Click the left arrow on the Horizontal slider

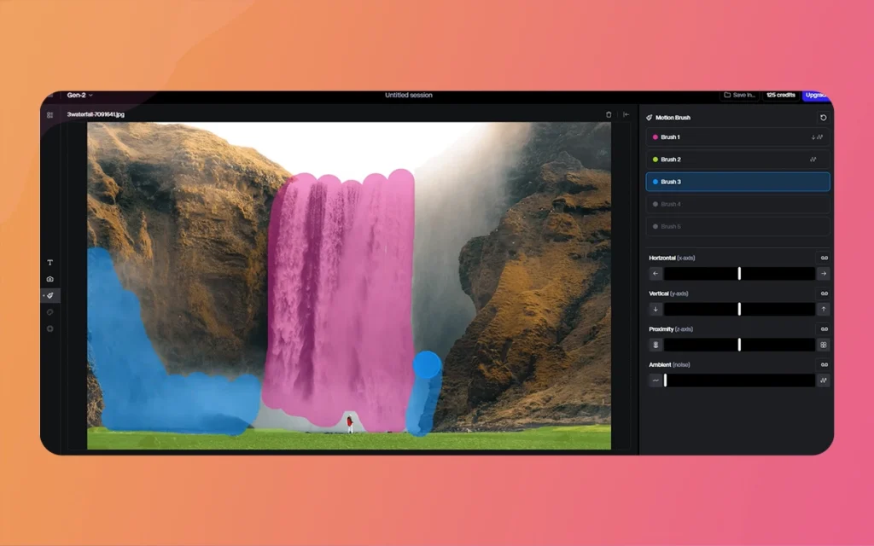click(x=655, y=273)
